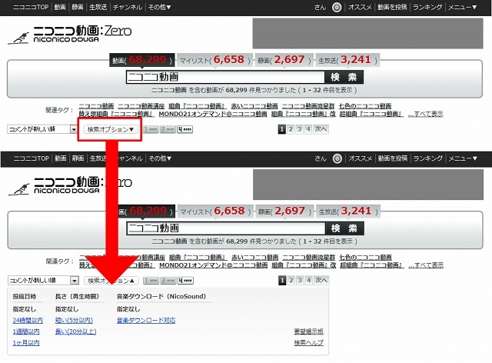The height and width of the screenshot is (363, 492).
Task: Select 音楽ダウンロード対応 filter link
Action: [x=146, y=320]
